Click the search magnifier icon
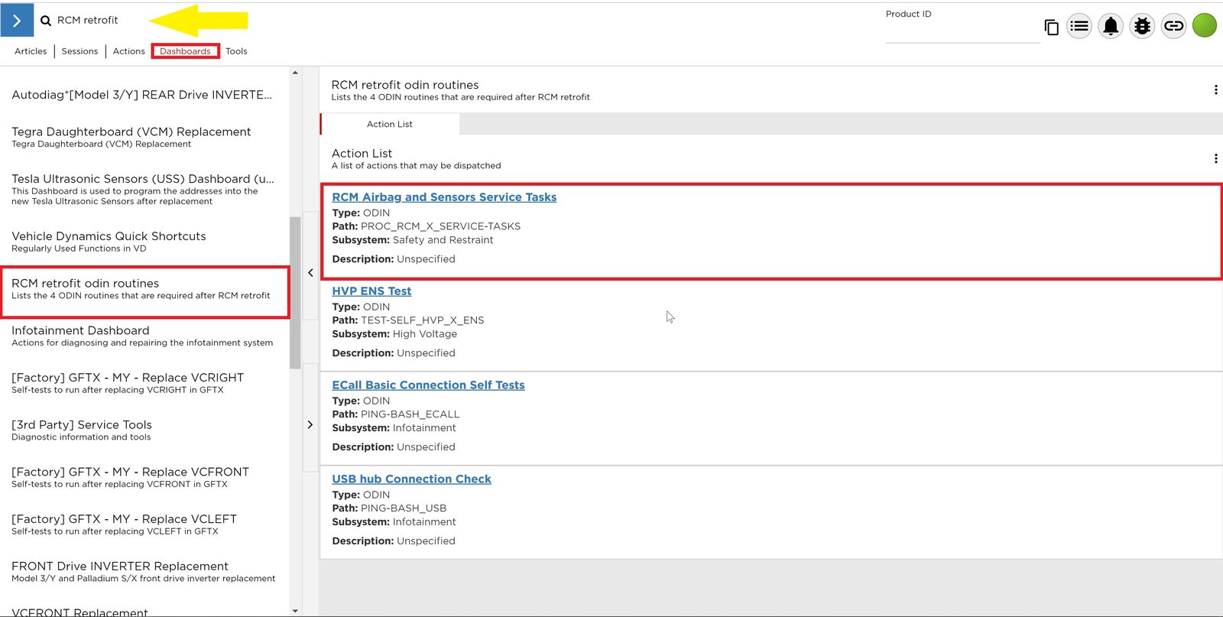This screenshot has width=1223, height=617. coord(46,21)
